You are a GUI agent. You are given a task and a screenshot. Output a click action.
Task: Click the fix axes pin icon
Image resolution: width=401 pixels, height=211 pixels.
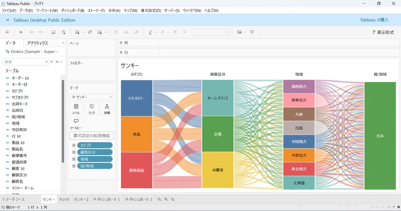[x=185, y=32]
